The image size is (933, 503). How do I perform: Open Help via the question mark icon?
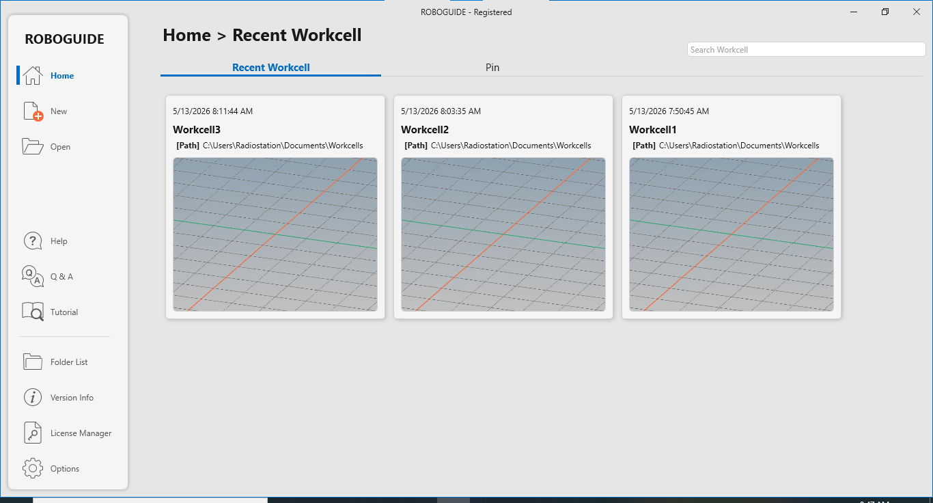point(33,241)
